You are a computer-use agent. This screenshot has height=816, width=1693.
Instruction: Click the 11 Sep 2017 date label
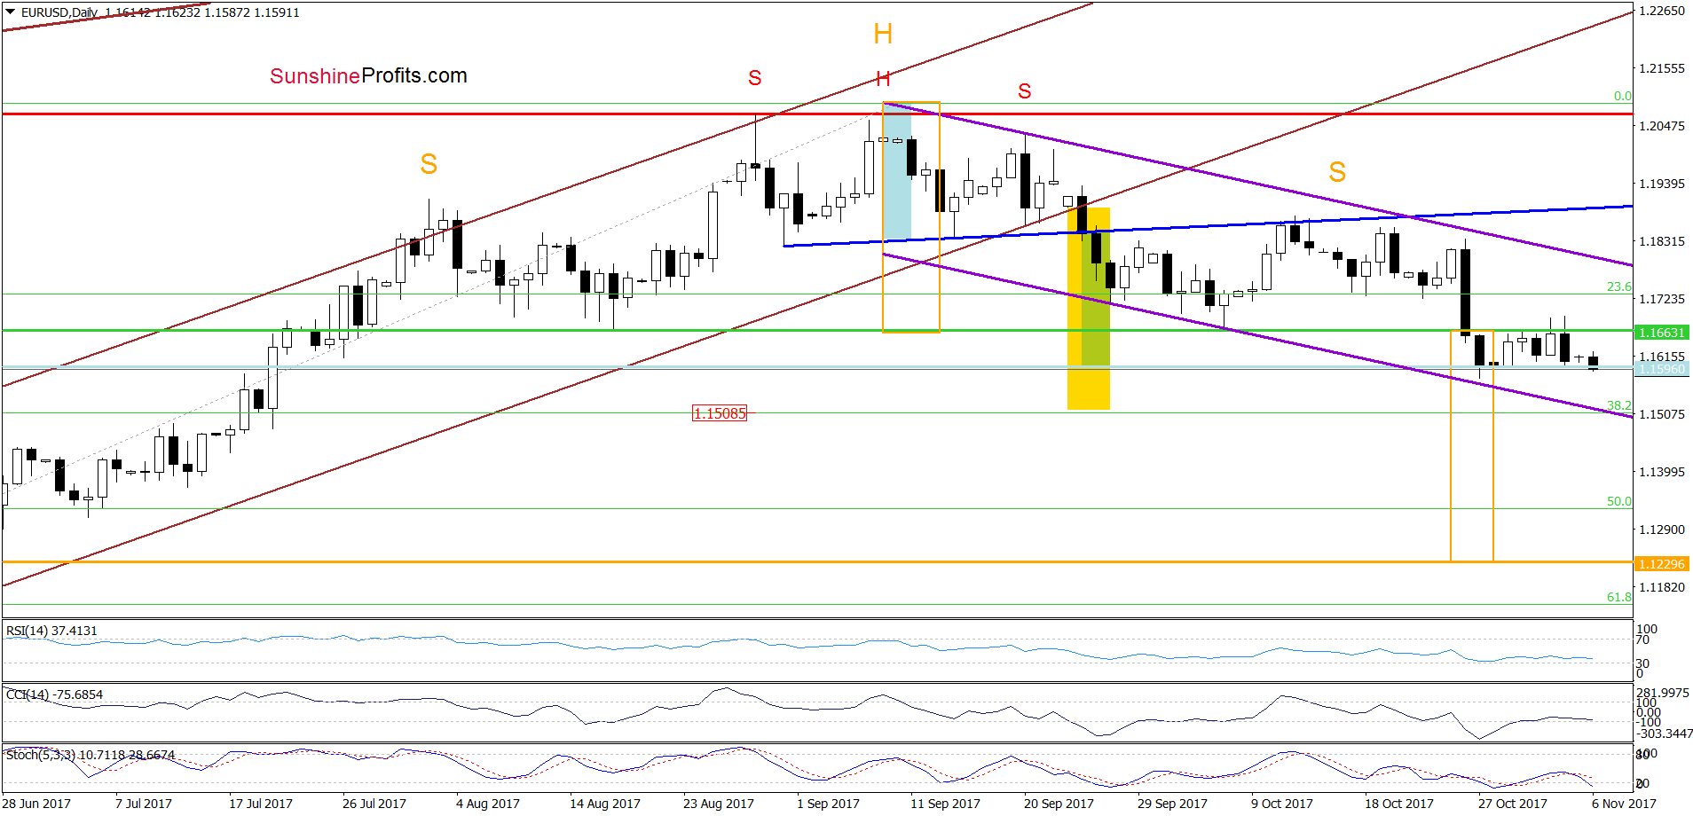946,804
